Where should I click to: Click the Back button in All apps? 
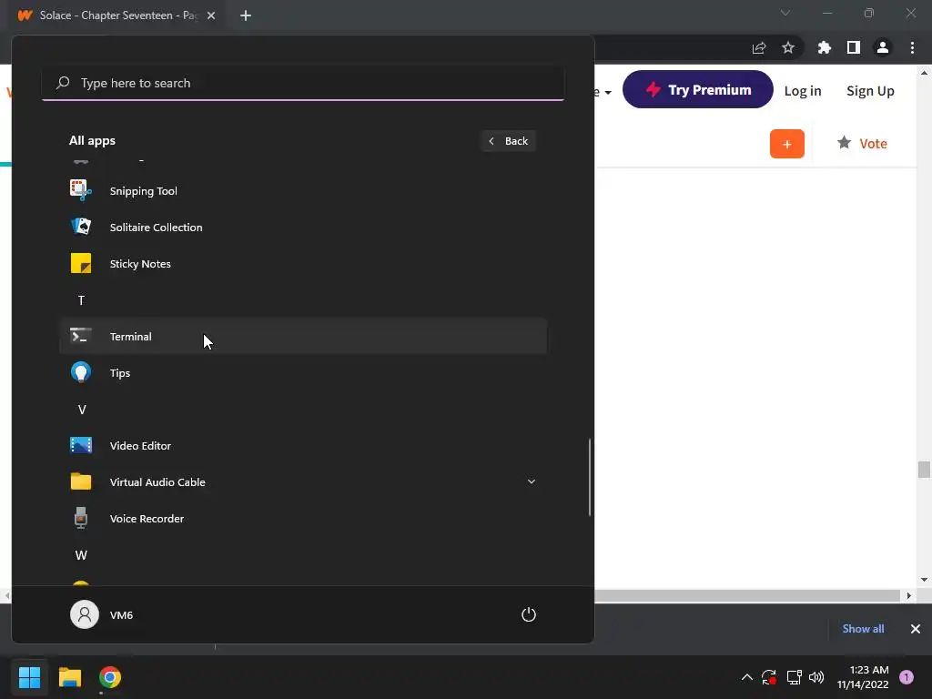[508, 141]
